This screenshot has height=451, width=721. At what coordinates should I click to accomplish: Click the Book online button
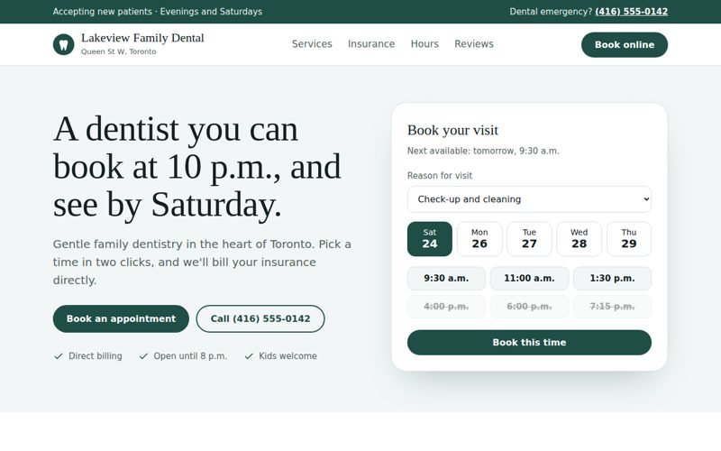pos(625,44)
